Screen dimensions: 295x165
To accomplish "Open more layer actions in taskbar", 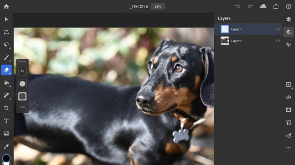I will coord(289,148).
